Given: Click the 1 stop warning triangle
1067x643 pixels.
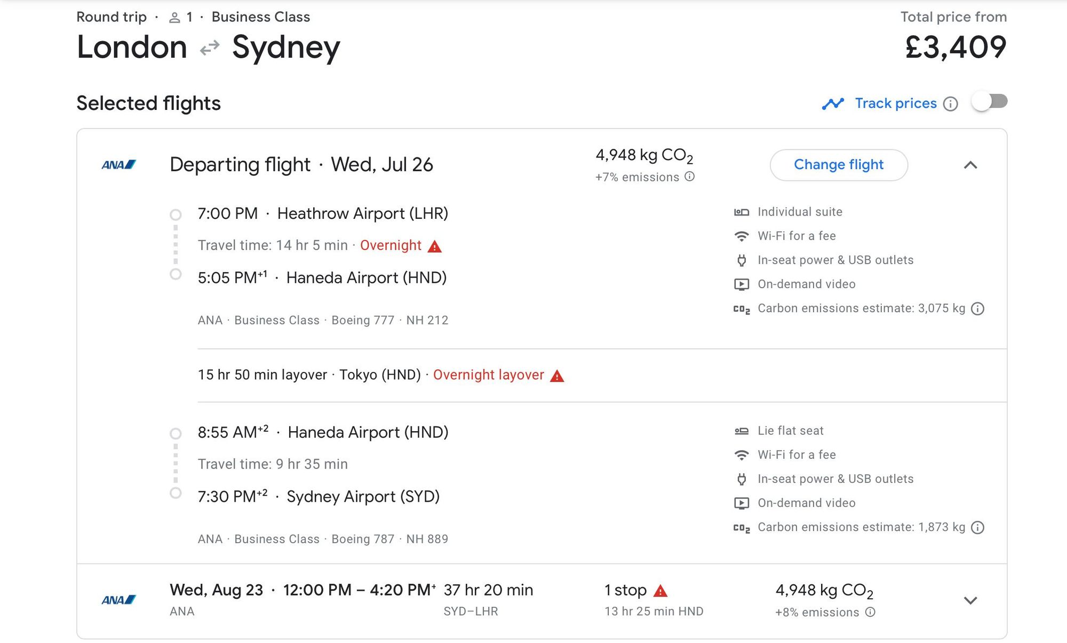Looking at the screenshot, I should pos(660,591).
